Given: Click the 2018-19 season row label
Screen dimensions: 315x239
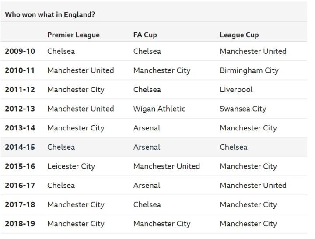Looking at the screenshot, I should coord(20,224).
